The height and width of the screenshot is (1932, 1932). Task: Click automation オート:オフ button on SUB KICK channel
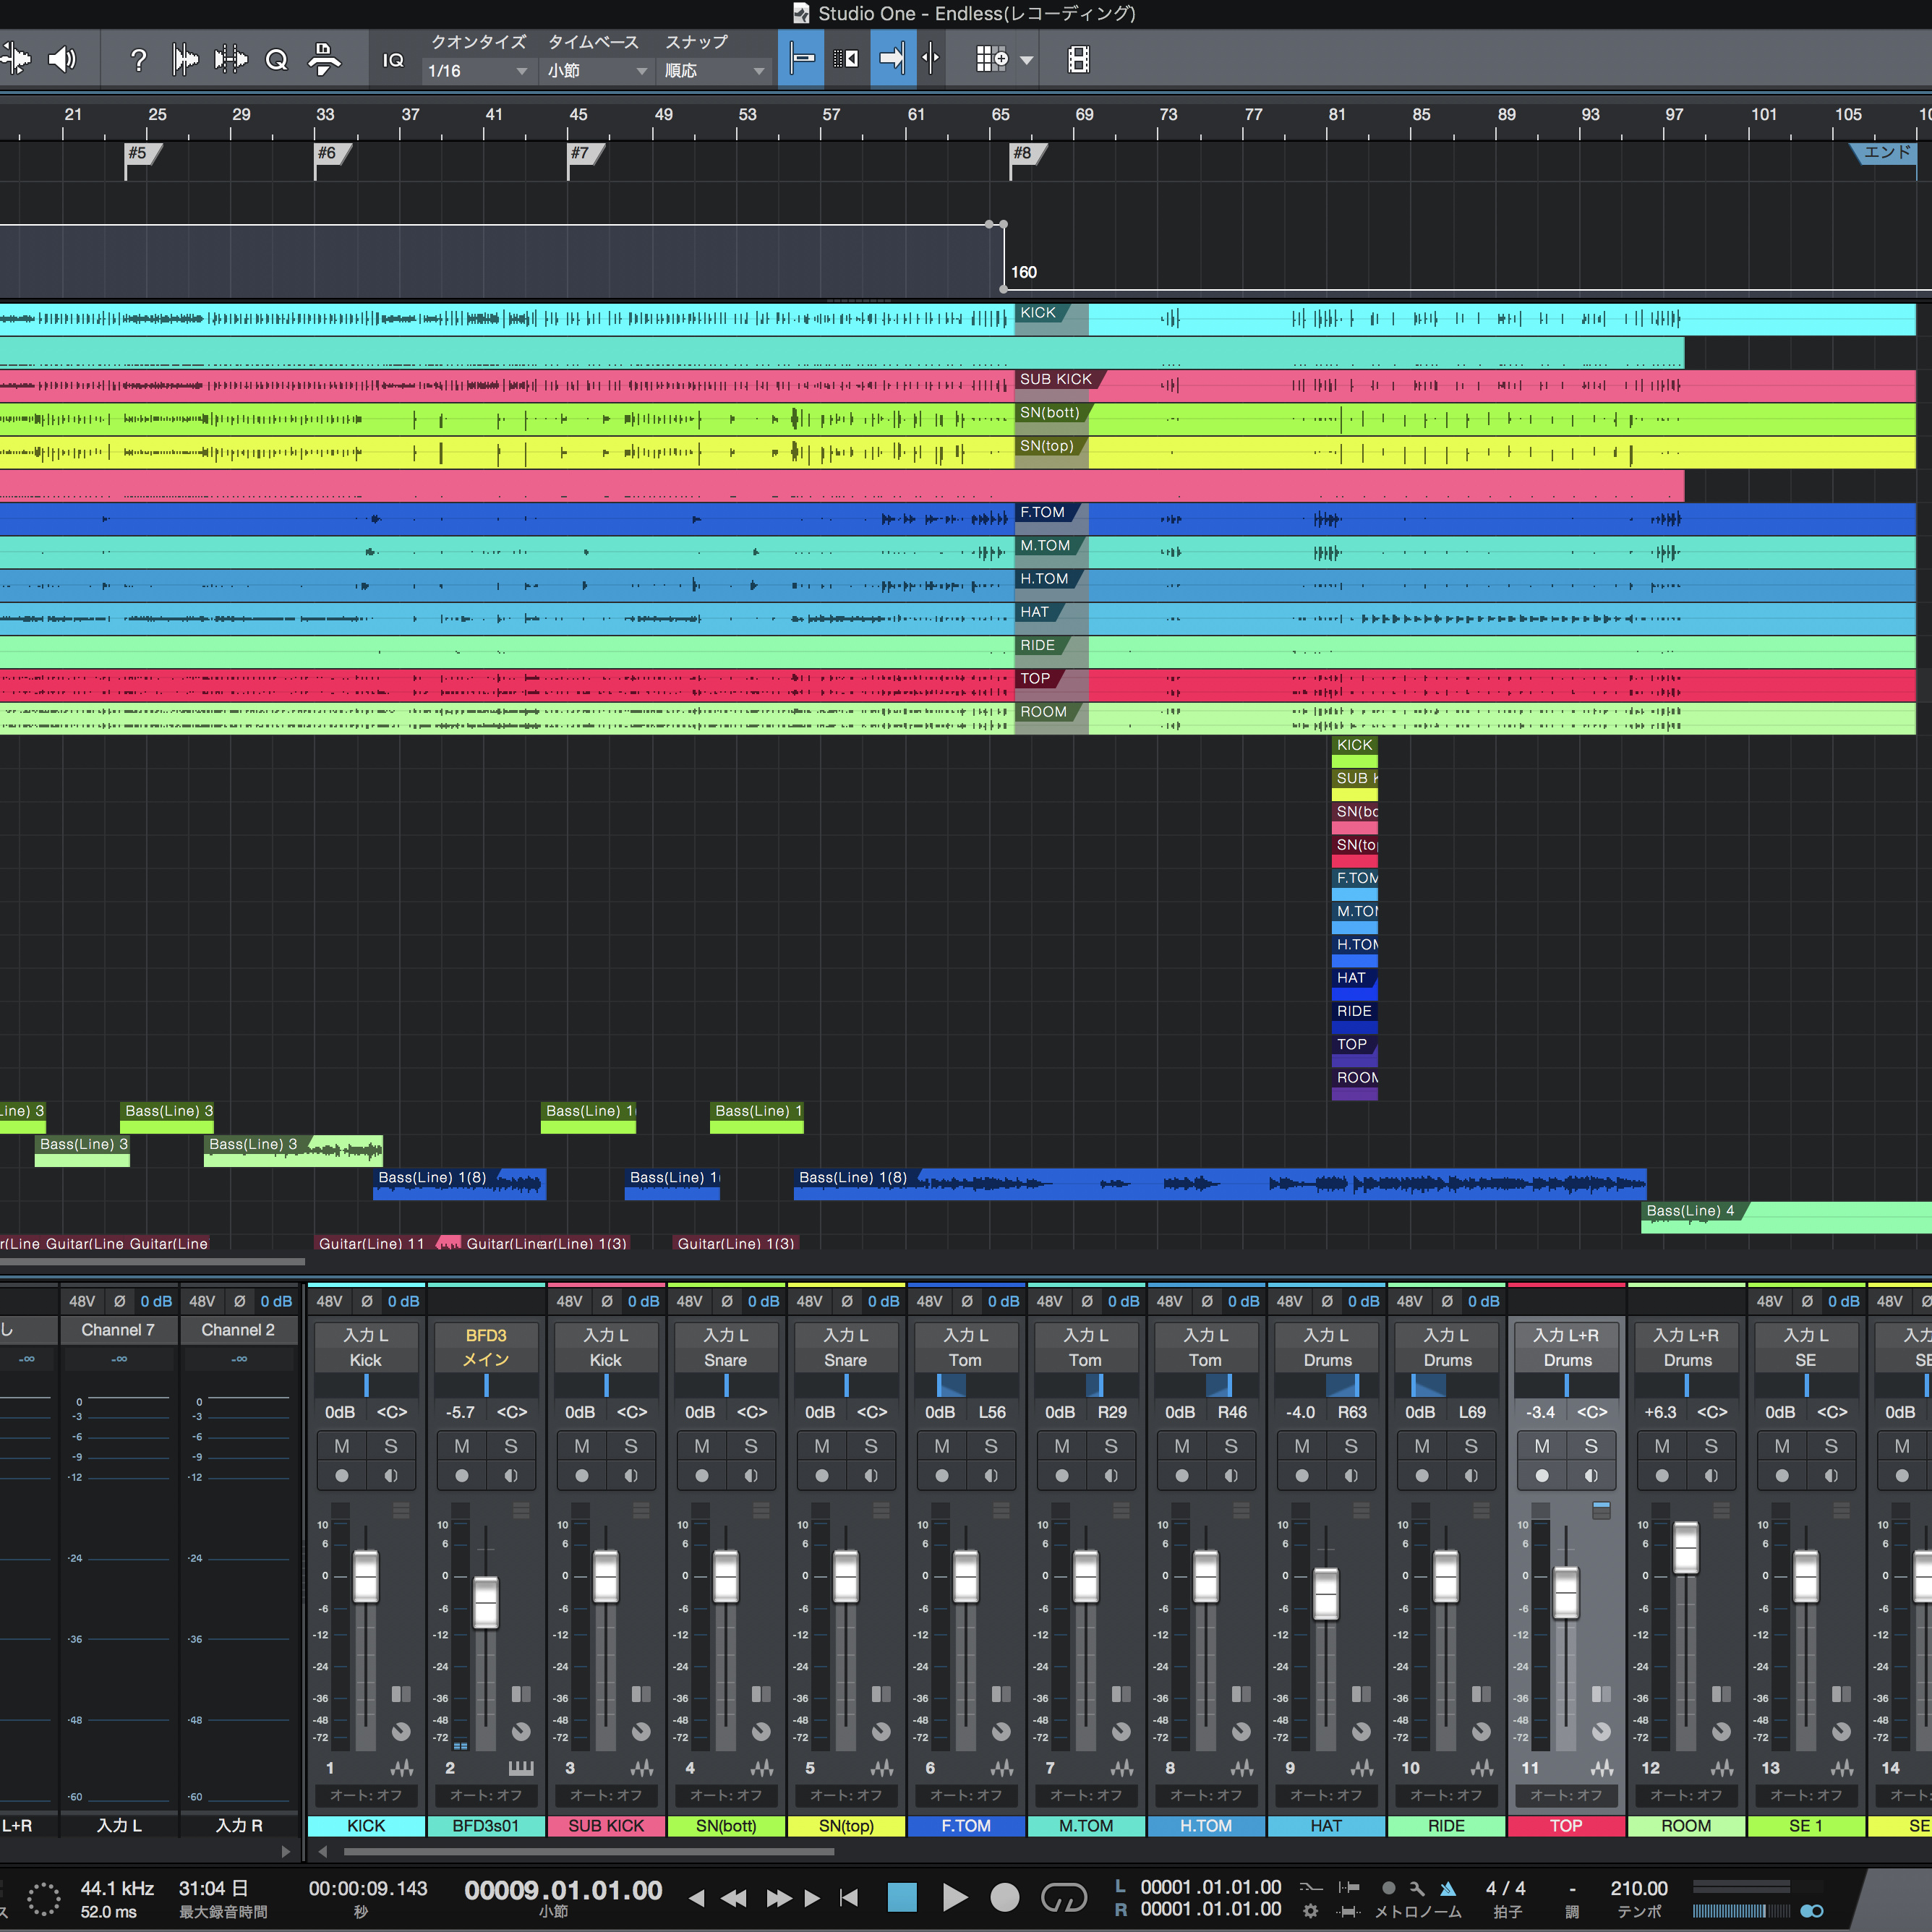pyautogui.click(x=606, y=1795)
